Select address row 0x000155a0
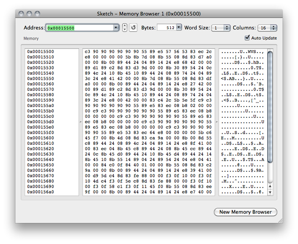The image size is (298, 244). tap(40, 106)
